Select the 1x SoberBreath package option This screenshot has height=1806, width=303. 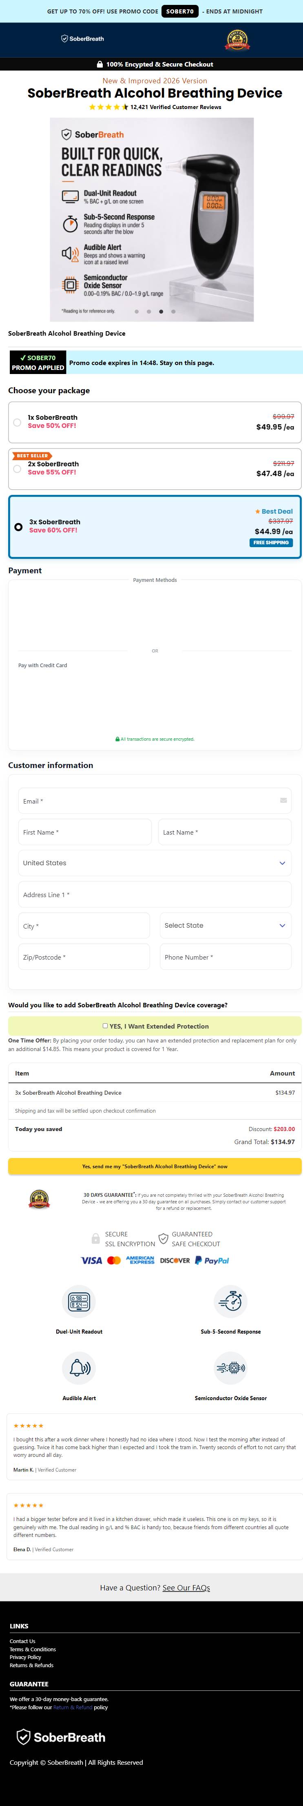coord(155,422)
